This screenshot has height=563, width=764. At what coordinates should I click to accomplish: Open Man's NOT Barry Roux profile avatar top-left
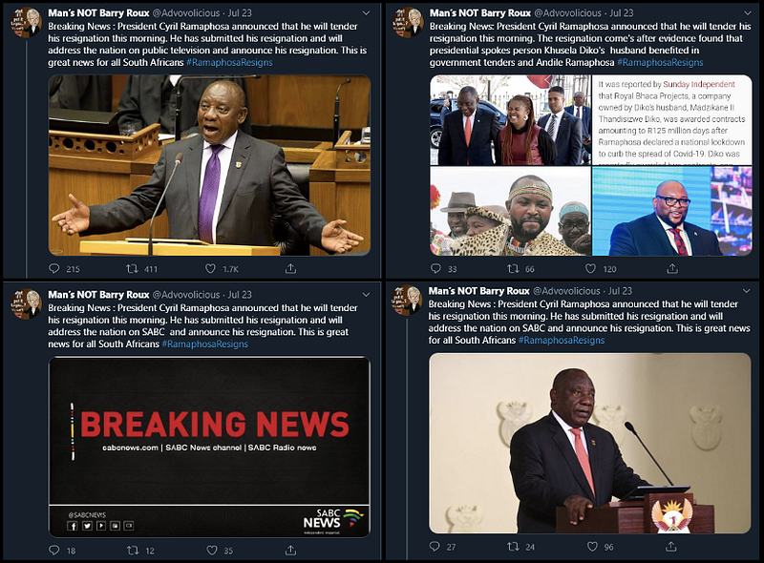[27, 22]
